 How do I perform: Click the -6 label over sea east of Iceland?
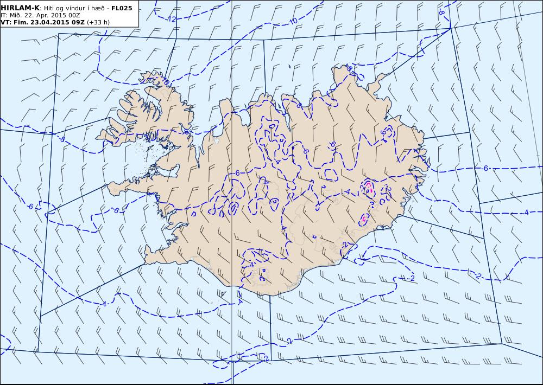pos(484,168)
